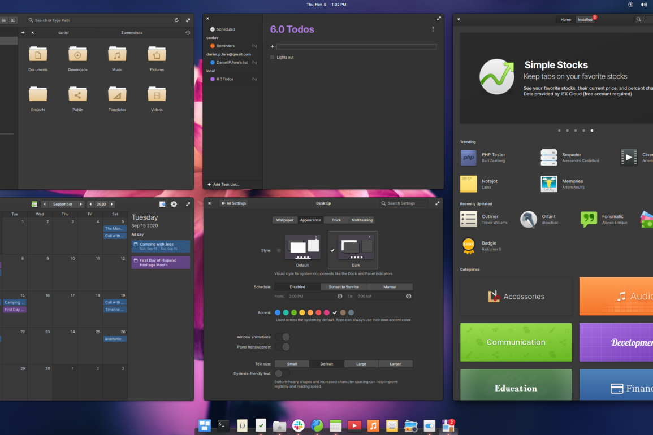Open the browsing history button in Files
Image resolution: width=653 pixels, height=435 pixels.
coord(188,33)
